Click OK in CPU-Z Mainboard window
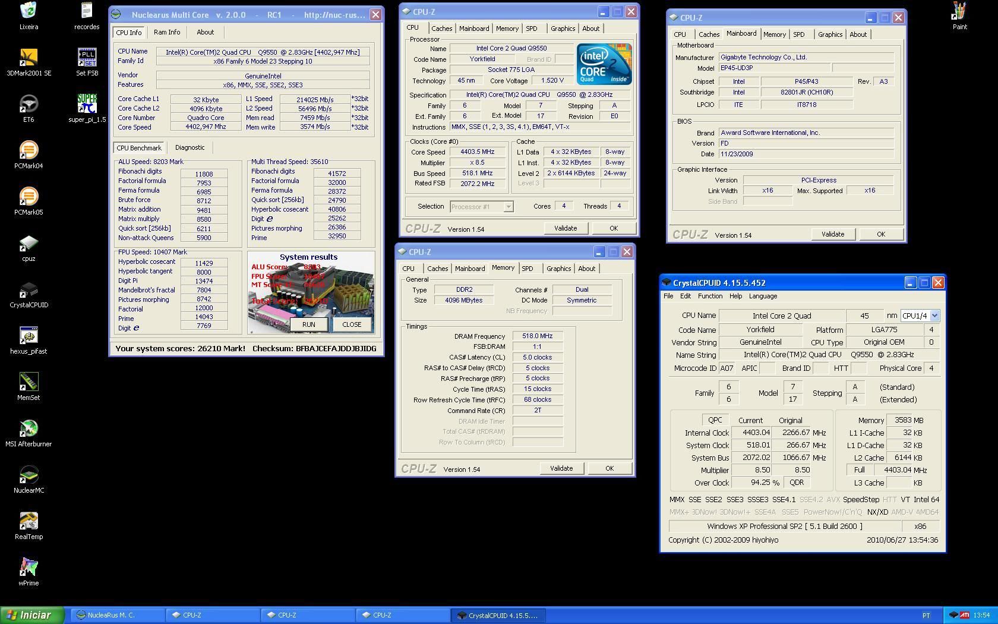The height and width of the screenshot is (624, 998). [x=881, y=234]
